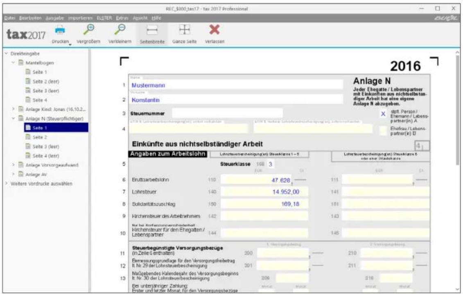Expand Anlage Kind: Jonas node
463x294 pixels.
click(x=13, y=109)
